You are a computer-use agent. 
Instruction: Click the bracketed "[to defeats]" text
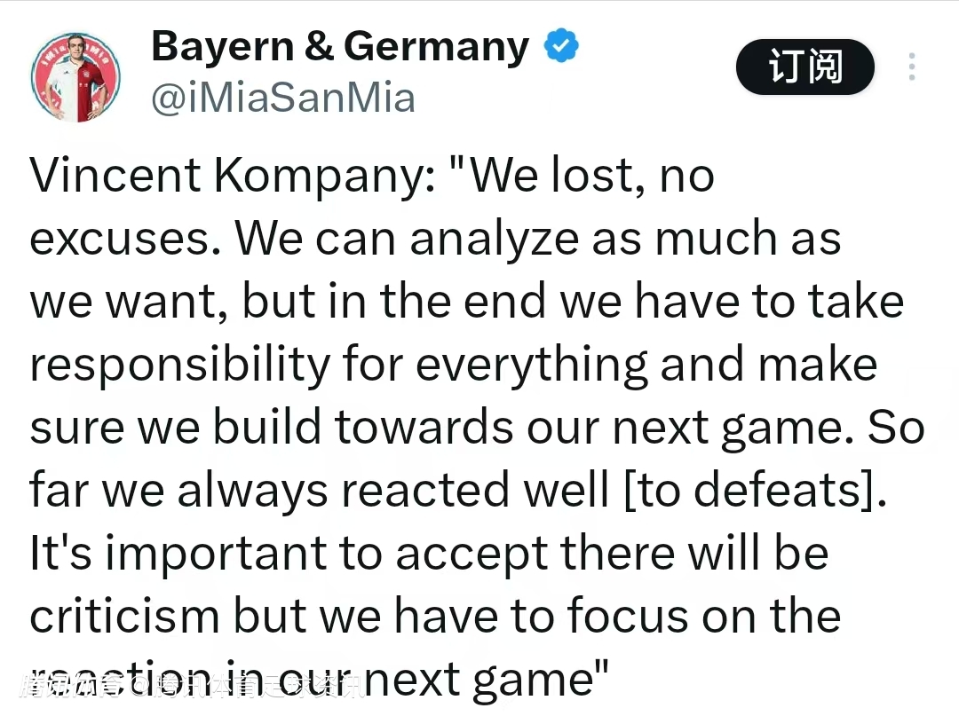coord(756,491)
